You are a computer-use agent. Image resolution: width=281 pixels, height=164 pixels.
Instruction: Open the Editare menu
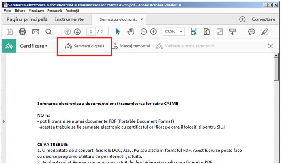[20, 11]
